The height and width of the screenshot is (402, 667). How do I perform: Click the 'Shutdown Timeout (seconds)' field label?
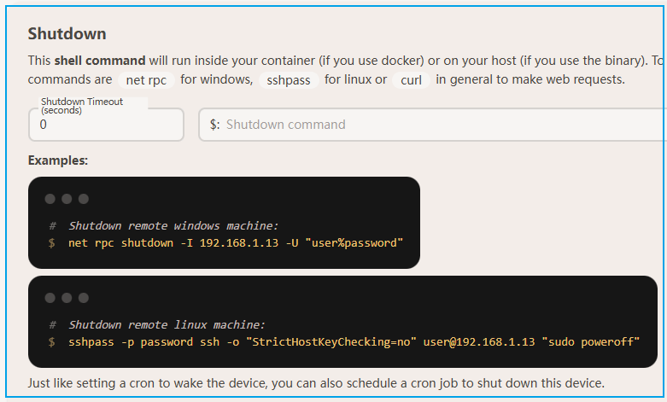pos(82,105)
